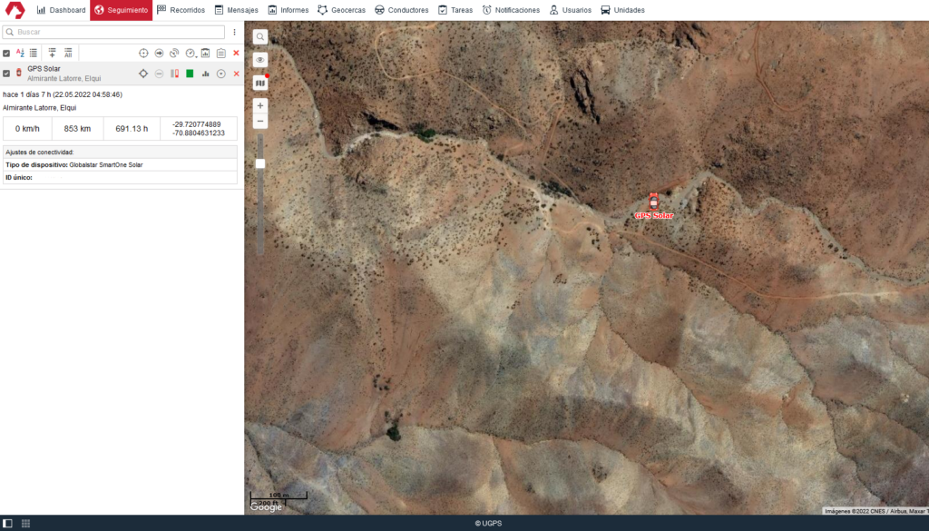Open the speedometer dropdown in the toolbar
The height and width of the screenshot is (531, 929).
(x=191, y=54)
